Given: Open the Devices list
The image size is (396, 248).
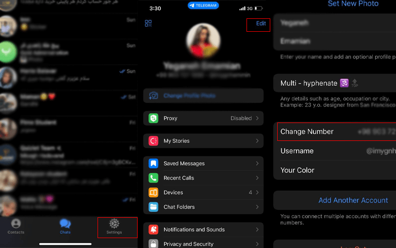Looking at the screenshot, I should [x=203, y=192].
